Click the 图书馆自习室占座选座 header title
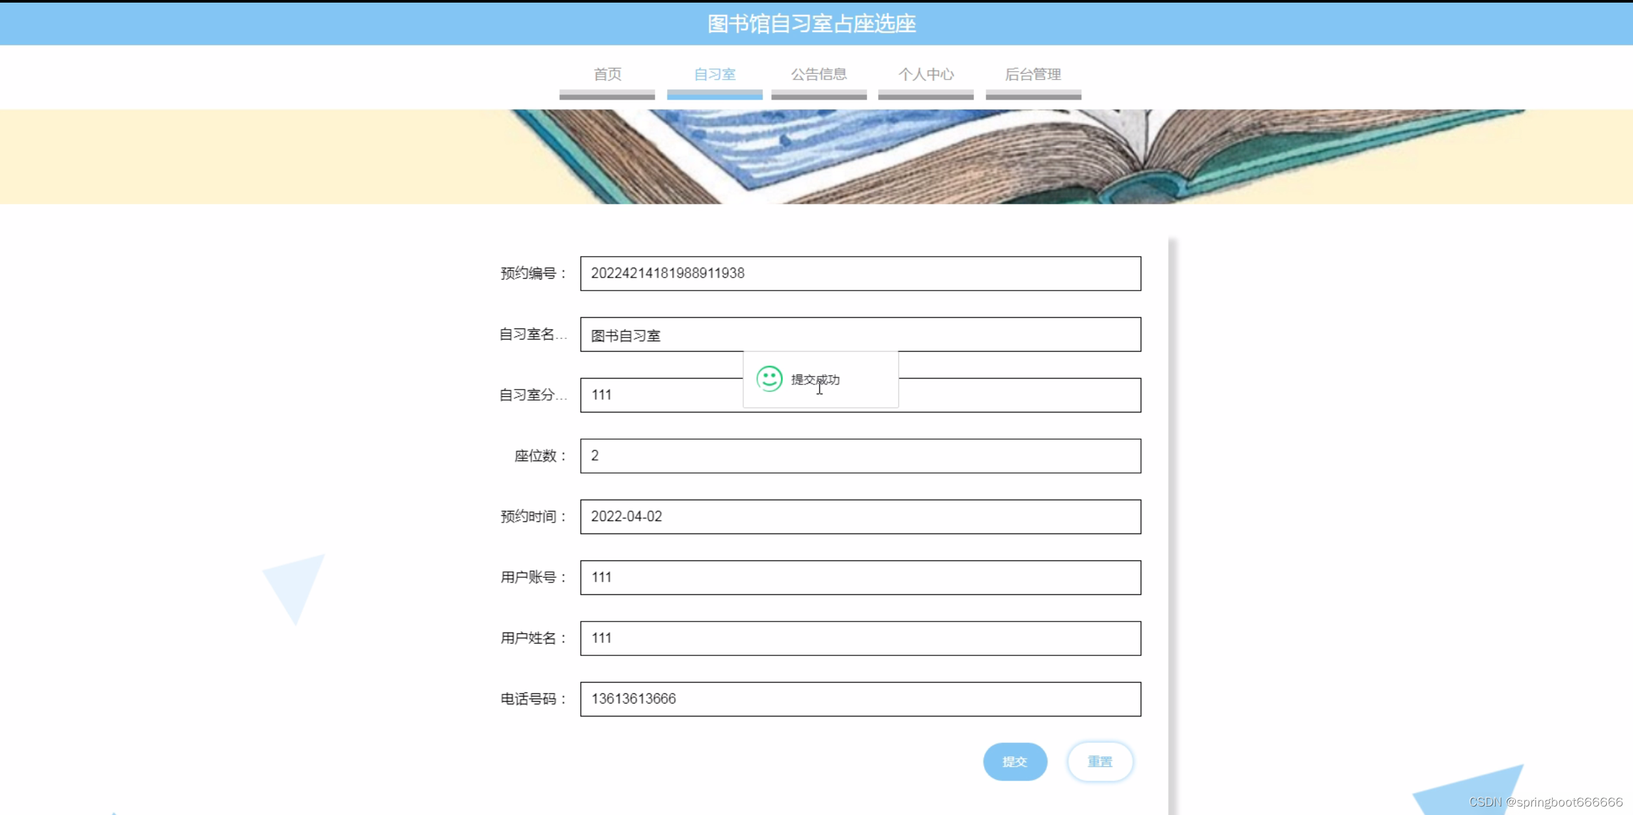The width and height of the screenshot is (1633, 815). pos(811,24)
